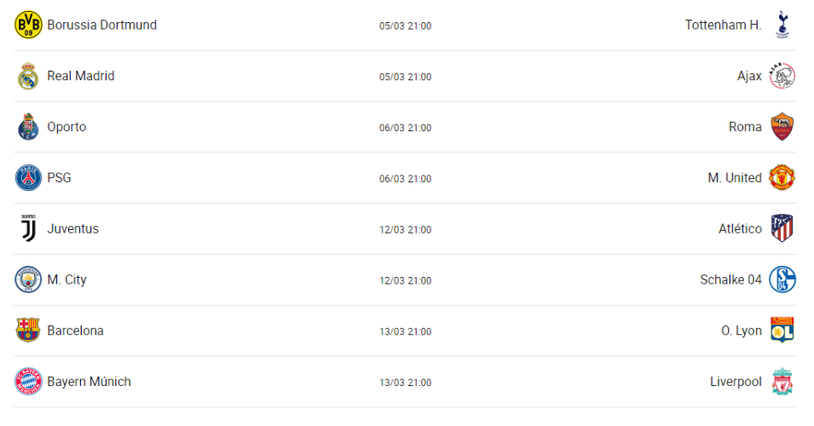Select the Manchester United crest
814x426 pixels.
782,178
